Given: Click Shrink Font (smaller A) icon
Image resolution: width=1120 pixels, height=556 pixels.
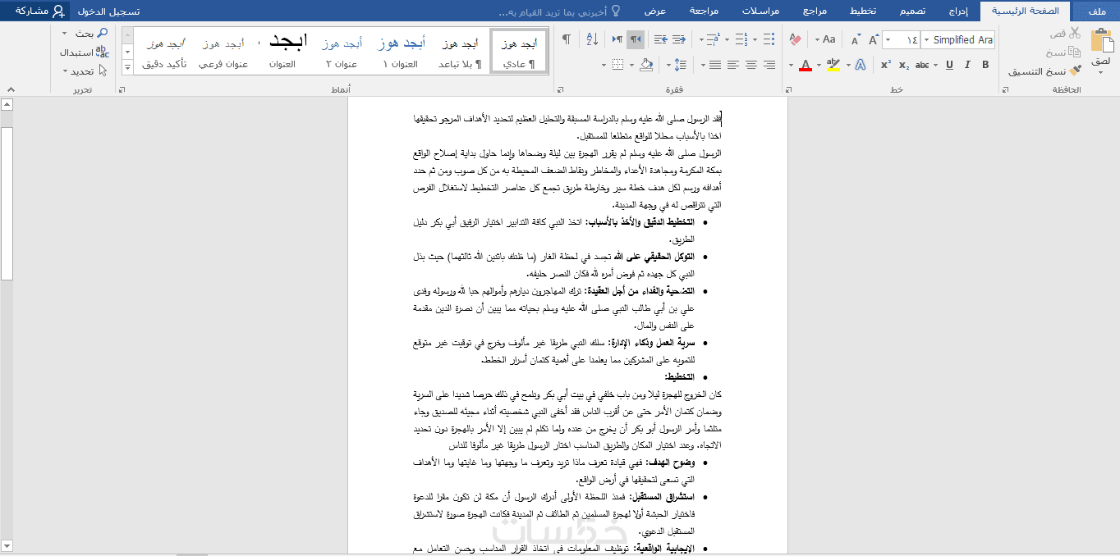Looking at the screenshot, I should pos(855,39).
